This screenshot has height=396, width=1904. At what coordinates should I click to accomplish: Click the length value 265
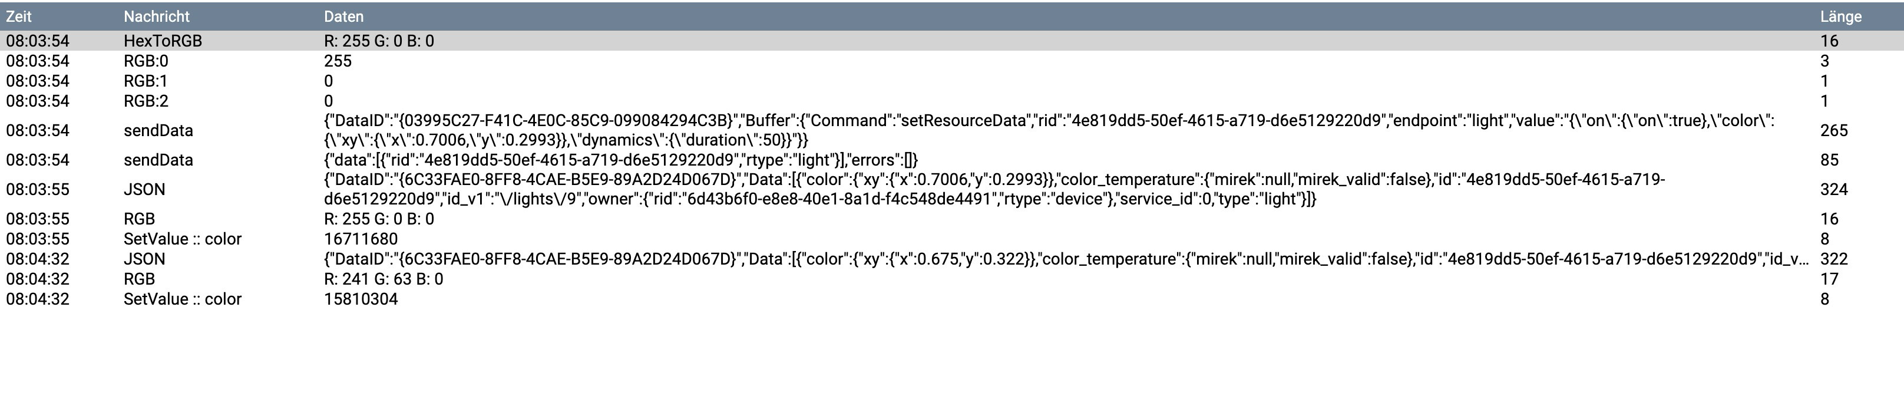(1834, 131)
